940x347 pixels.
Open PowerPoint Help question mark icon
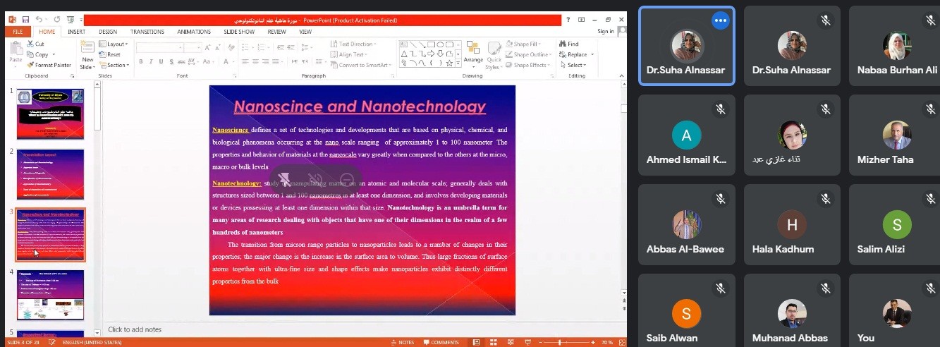coord(568,20)
